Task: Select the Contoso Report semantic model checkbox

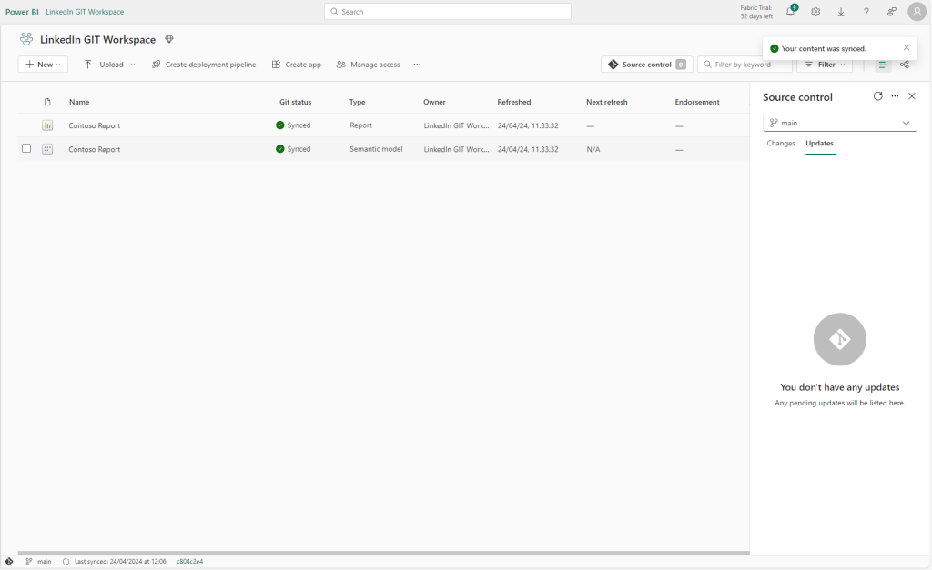Action: click(26, 149)
